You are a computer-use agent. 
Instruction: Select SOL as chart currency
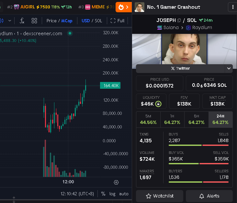point(98,21)
